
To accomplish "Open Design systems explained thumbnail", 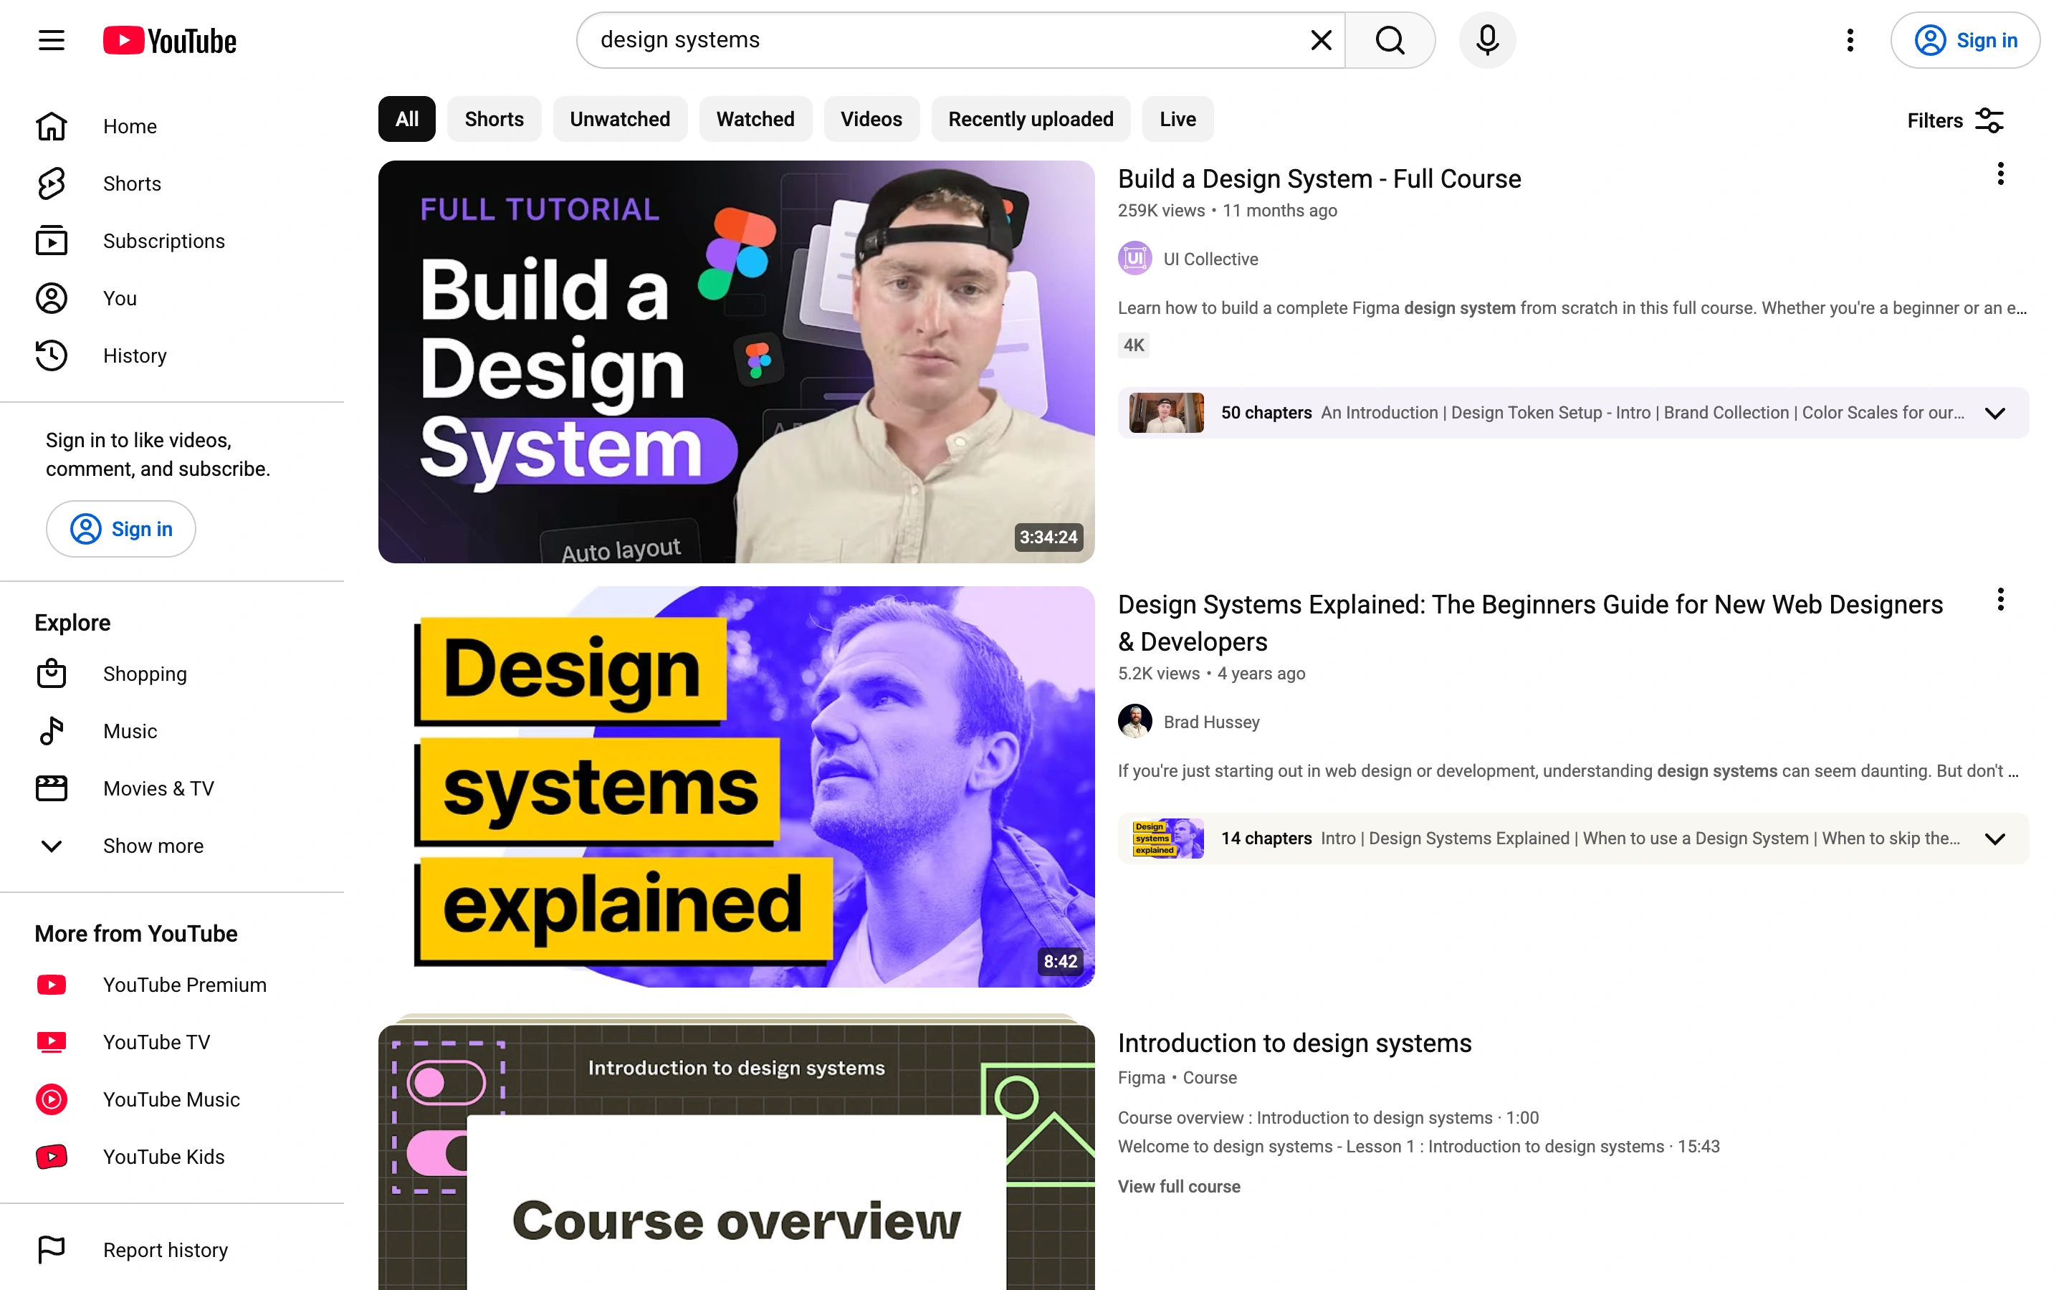I will click(x=736, y=787).
